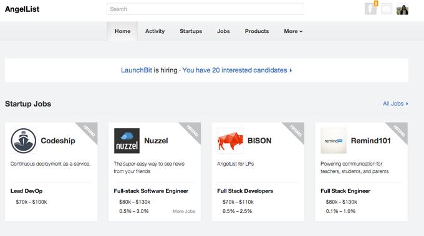Image resolution: width=424 pixels, height=236 pixels.
Task: Open the Full-stack Software Engineer job
Action: (151, 191)
